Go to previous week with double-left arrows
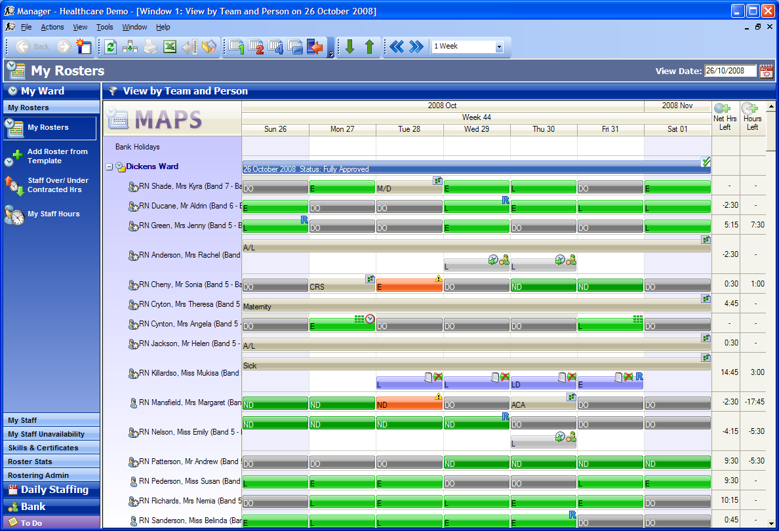The height and width of the screenshot is (531, 779). tap(397, 47)
